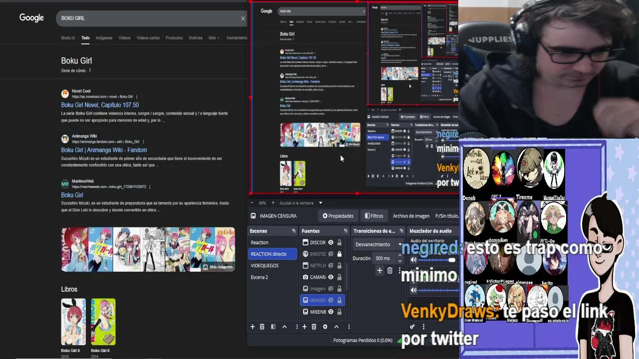Increase Duración with the up stepper arrow
This screenshot has height=359, width=639.
coord(399,256)
